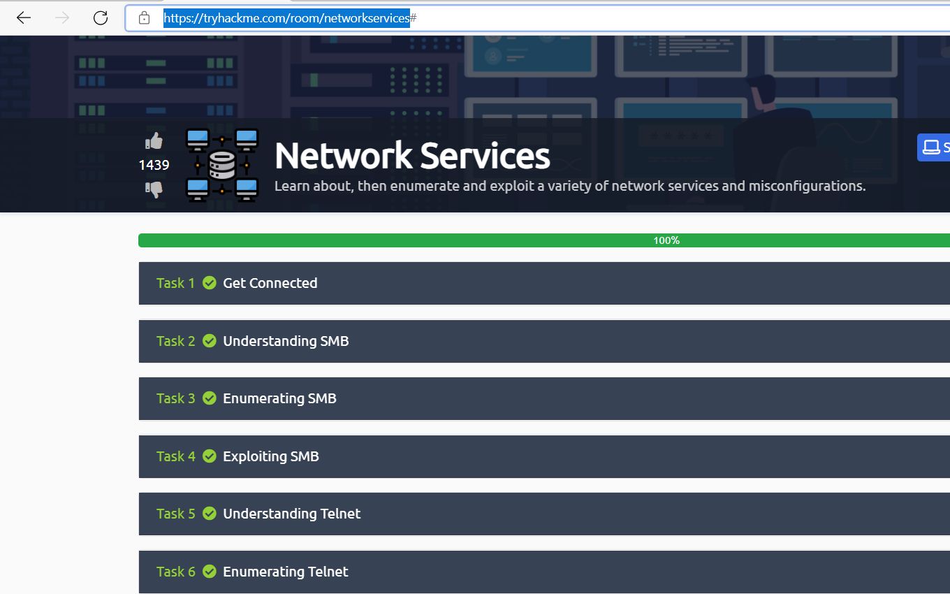Click the Task 2 green checkmark
Image resolution: width=950 pixels, height=594 pixels.
(210, 340)
